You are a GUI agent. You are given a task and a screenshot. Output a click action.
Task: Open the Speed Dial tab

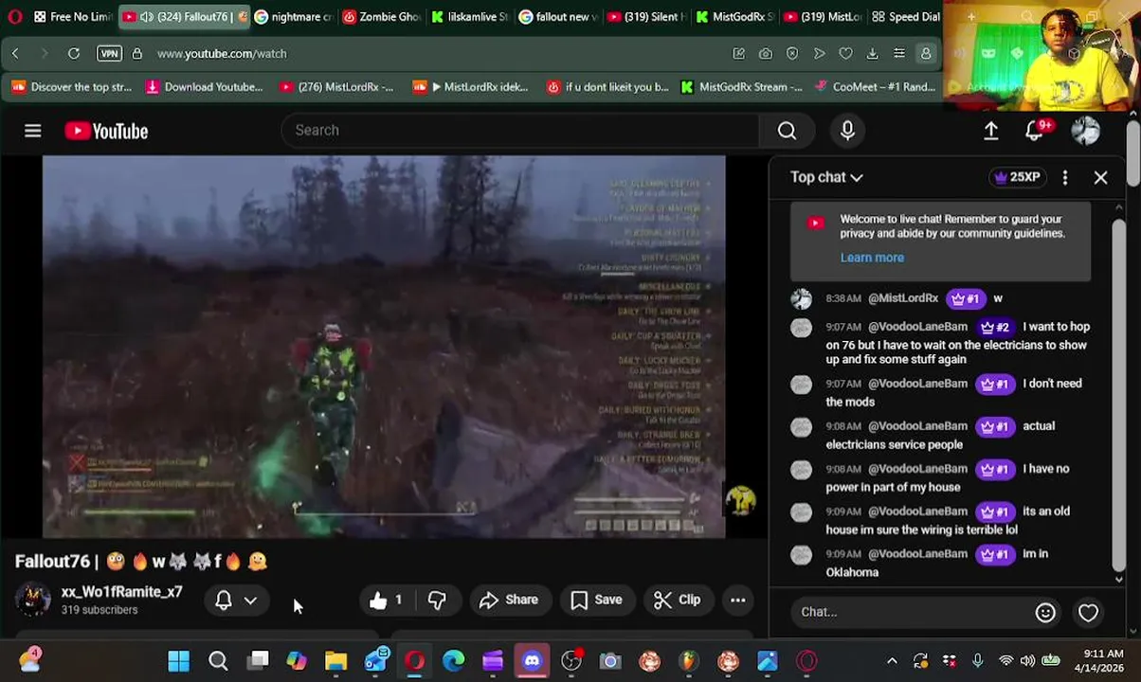click(x=905, y=16)
